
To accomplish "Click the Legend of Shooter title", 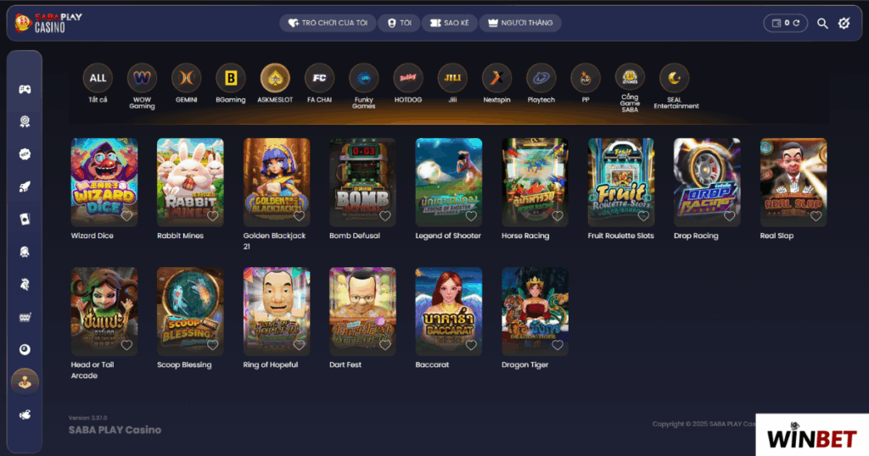I will [x=448, y=236].
